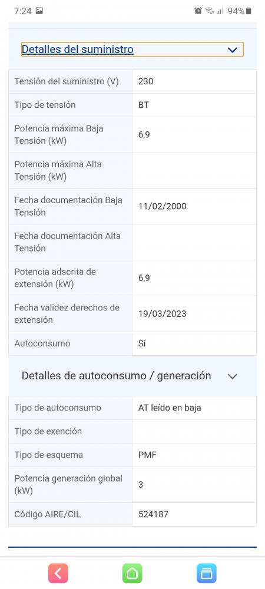Select the Código AIRE/CIL value 524187
Screen dimensions: 265x589
tap(153, 514)
